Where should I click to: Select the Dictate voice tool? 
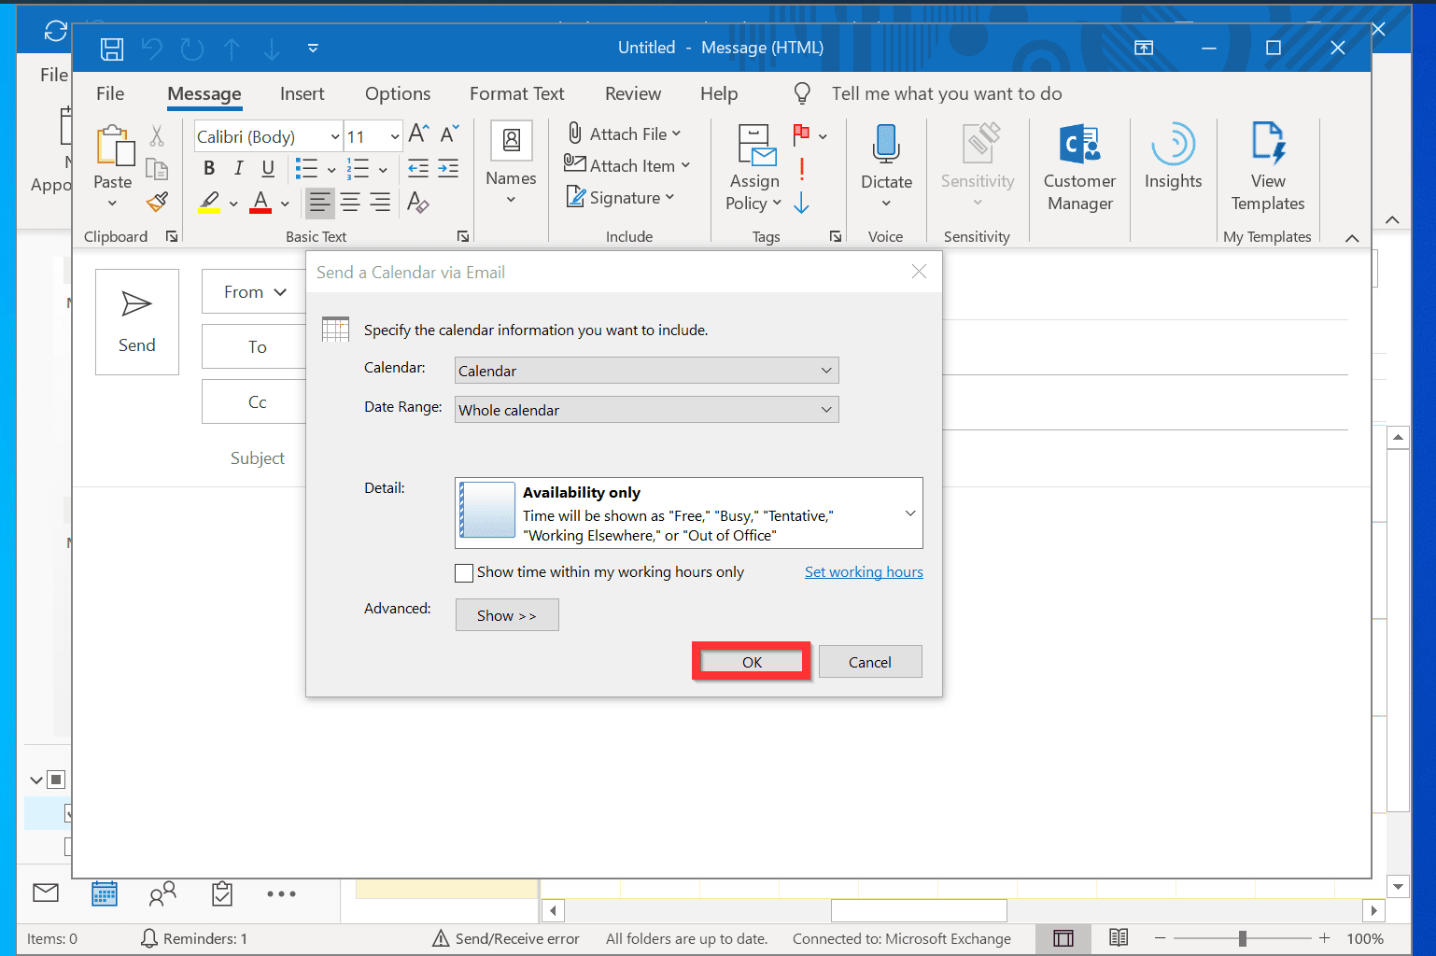(x=885, y=168)
